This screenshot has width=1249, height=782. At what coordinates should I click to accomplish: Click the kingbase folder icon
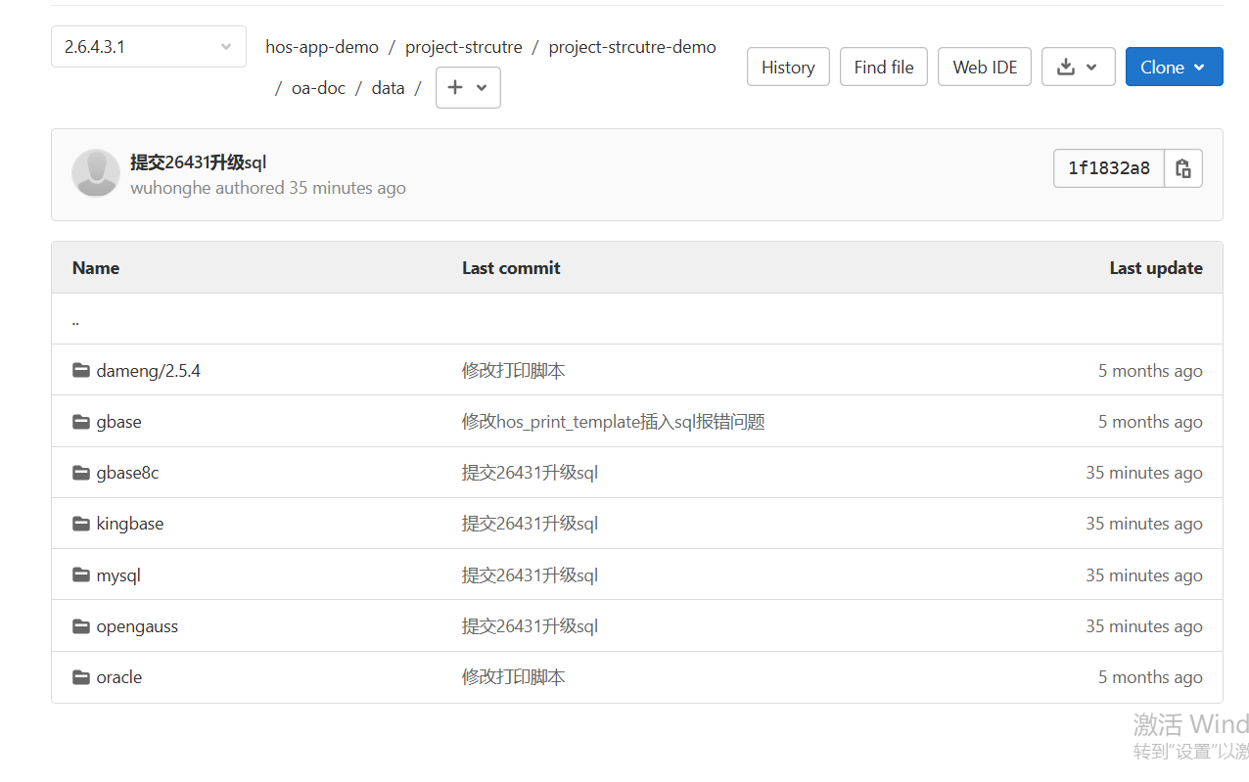click(x=81, y=524)
